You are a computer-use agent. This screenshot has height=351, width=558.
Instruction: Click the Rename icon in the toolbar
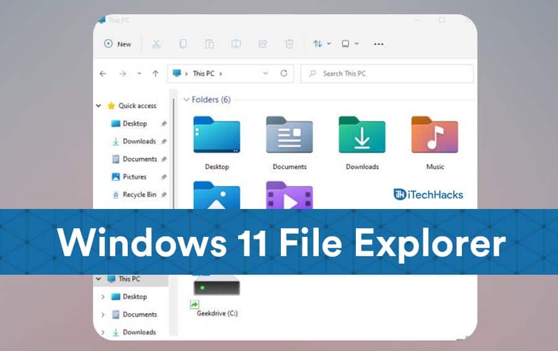236,44
